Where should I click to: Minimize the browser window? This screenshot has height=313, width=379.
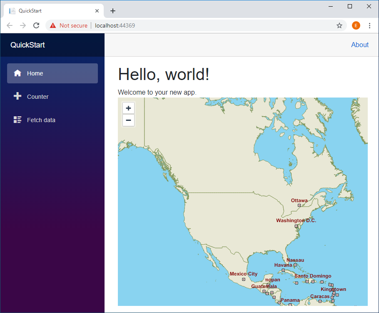(331, 7)
